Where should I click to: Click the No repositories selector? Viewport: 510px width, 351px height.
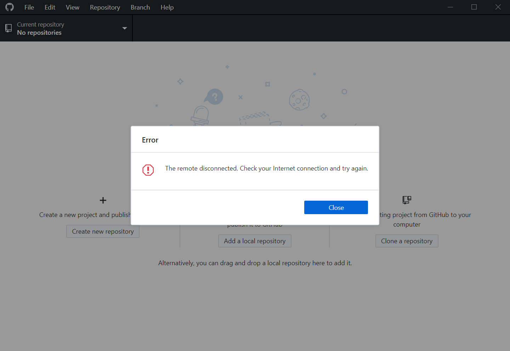click(39, 32)
